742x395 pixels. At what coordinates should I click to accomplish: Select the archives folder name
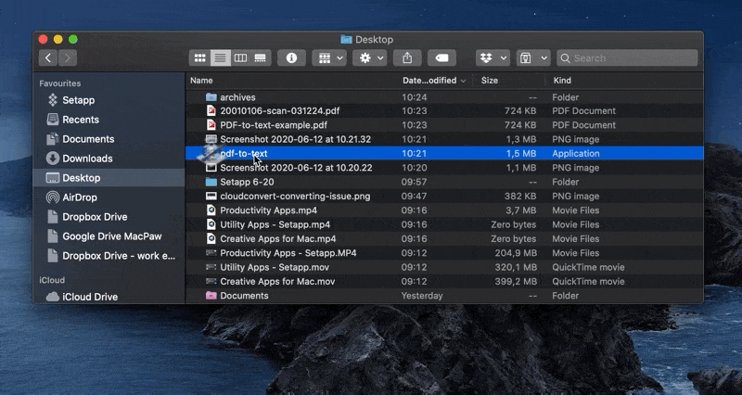(x=237, y=97)
